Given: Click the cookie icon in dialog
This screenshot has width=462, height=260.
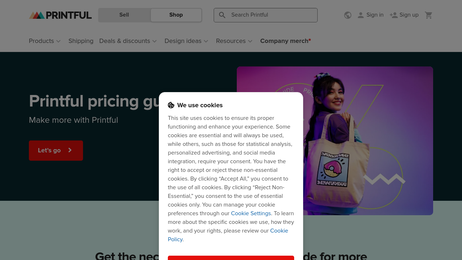Looking at the screenshot, I should [171, 105].
